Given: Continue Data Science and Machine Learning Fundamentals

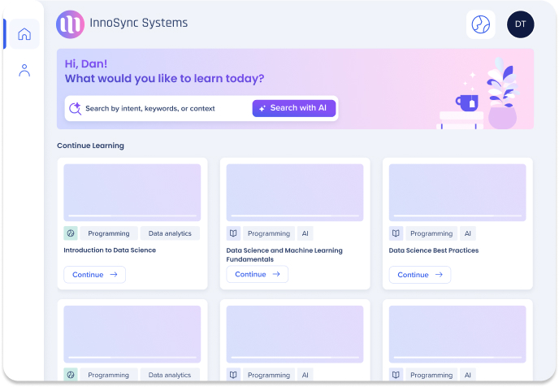Looking at the screenshot, I should (x=257, y=275).
